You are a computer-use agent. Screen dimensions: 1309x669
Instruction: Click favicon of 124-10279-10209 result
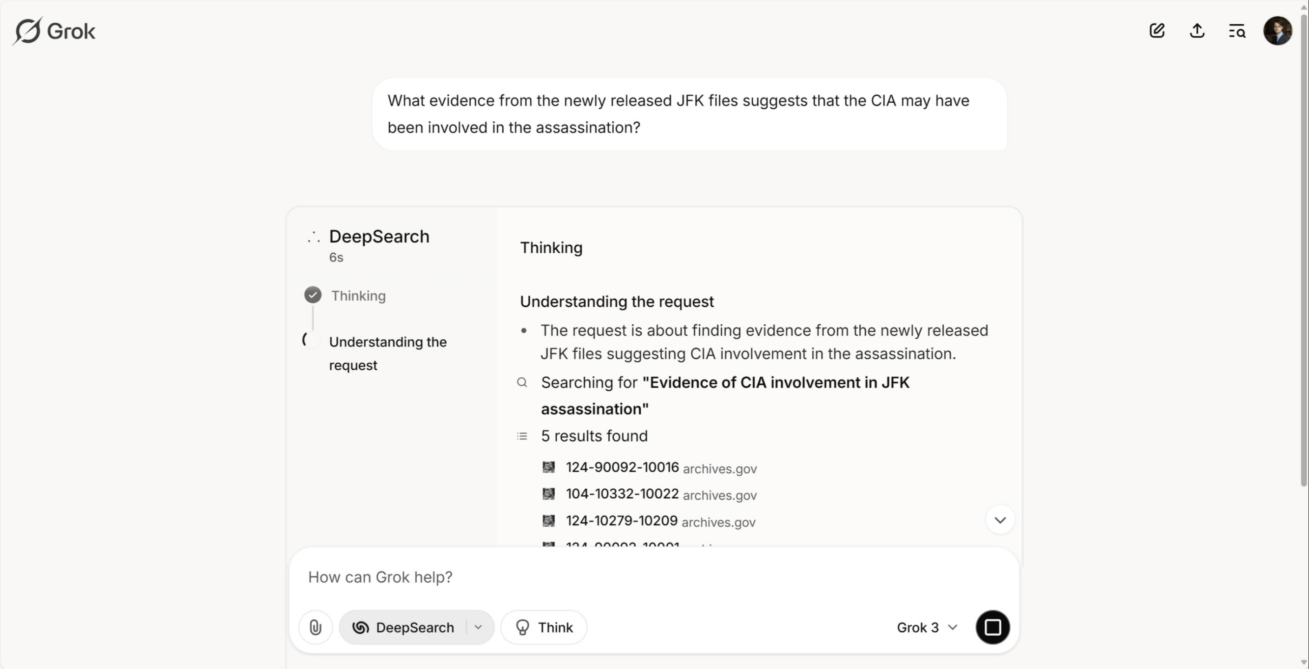(x=548, y=521)
